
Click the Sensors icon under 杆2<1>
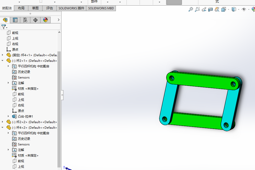(x=14, y=78)
